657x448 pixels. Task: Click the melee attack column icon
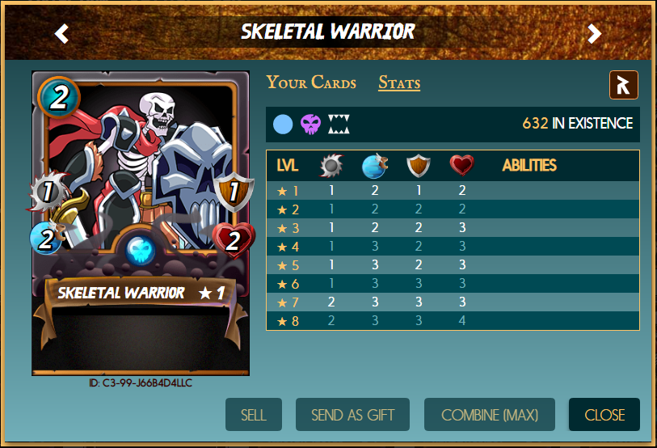(x=331, y=166)
